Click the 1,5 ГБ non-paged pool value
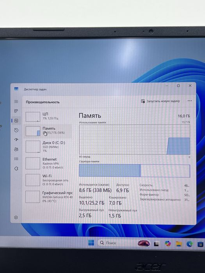 115,216
